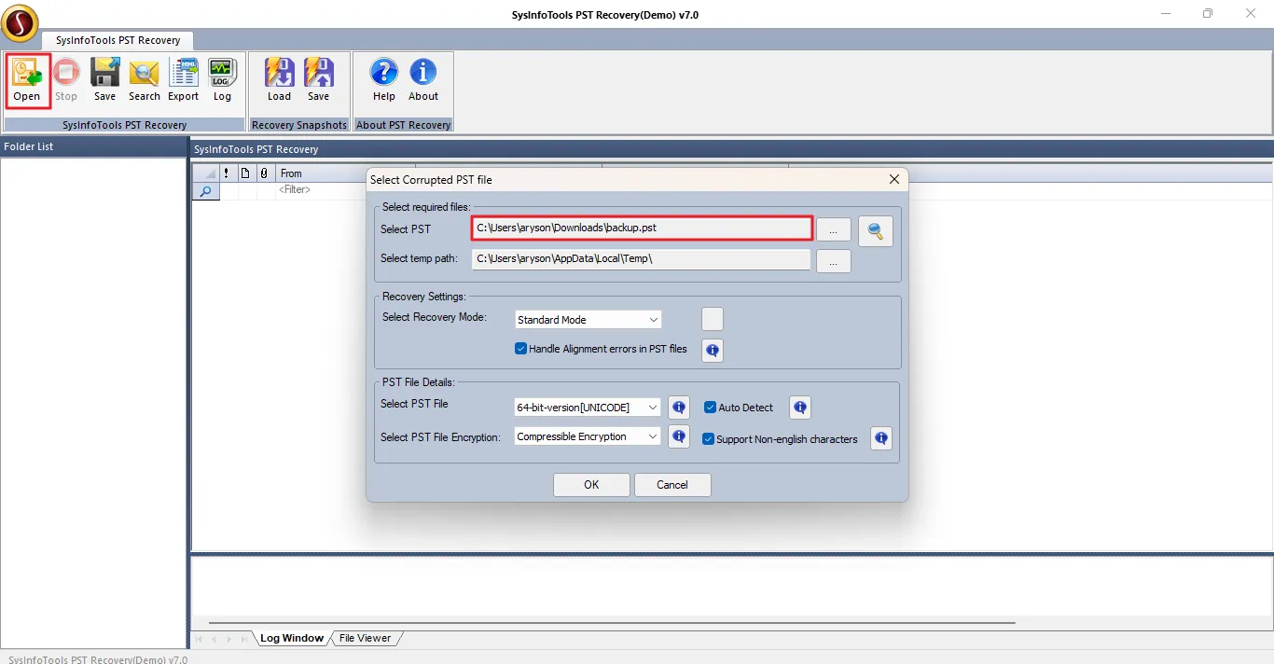Click the log window horizontal scrollbar
1274x664 pixels.
[x=612, y=622]
